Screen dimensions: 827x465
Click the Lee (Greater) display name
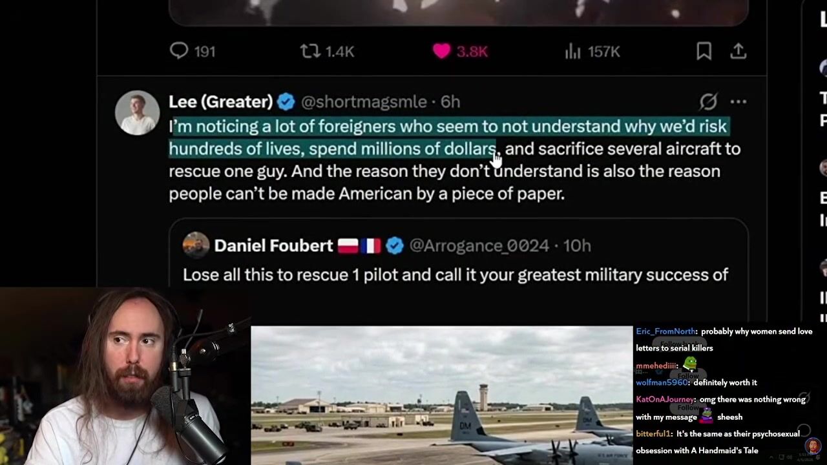(220, 101)
